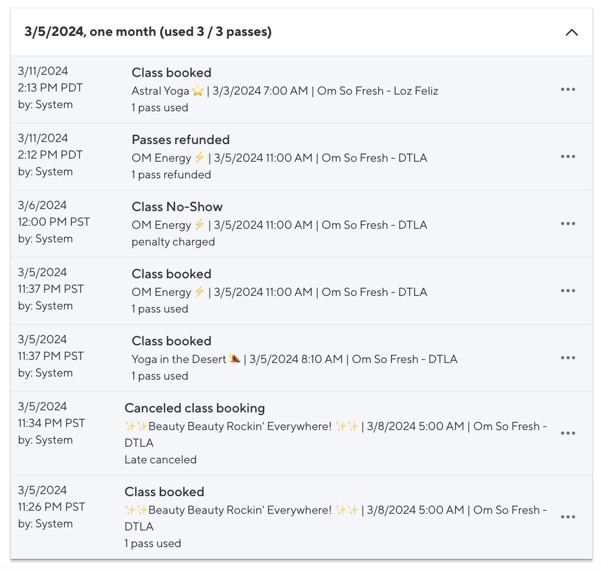Open more options for the OM Energy class booked row
This screenshot has width=601, height=570.
pyautogui.click(x=568, y=291)
